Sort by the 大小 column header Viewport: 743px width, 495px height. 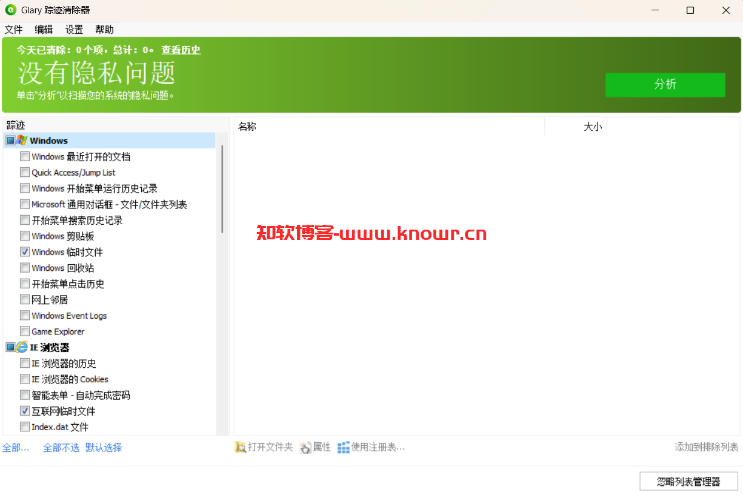tap(576, 127)
